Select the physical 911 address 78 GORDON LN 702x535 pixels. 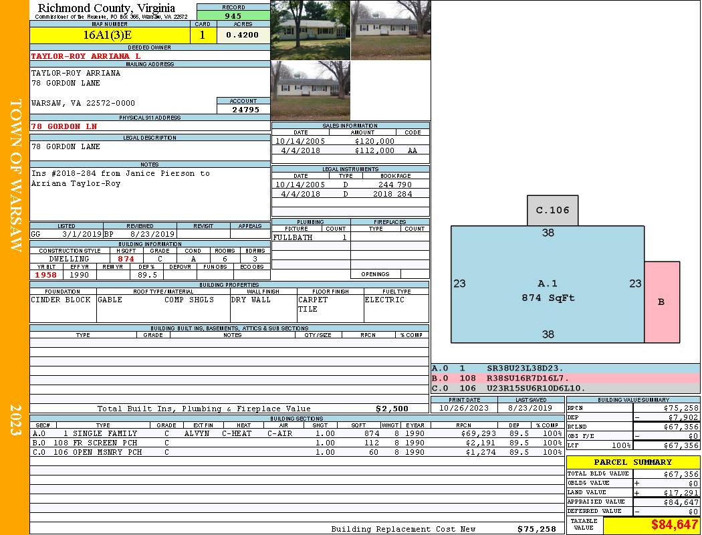(x=64, y=126)
